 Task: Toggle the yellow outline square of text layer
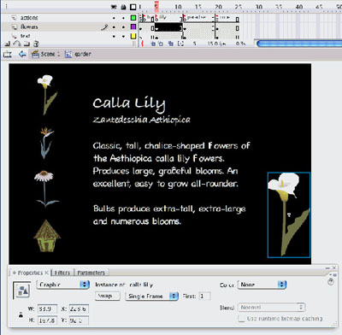[133, 36]
